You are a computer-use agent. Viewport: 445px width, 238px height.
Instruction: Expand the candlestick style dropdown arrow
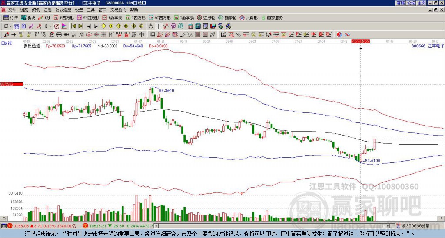tap(51, 26)
